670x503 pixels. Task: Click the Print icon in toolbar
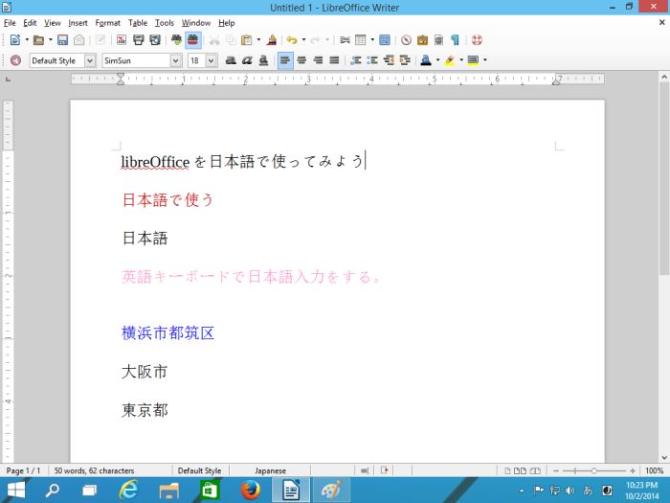point(139,40)
